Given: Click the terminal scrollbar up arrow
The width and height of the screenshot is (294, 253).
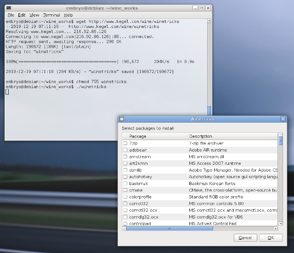Looking at the screenshot, I should point(209,21).
